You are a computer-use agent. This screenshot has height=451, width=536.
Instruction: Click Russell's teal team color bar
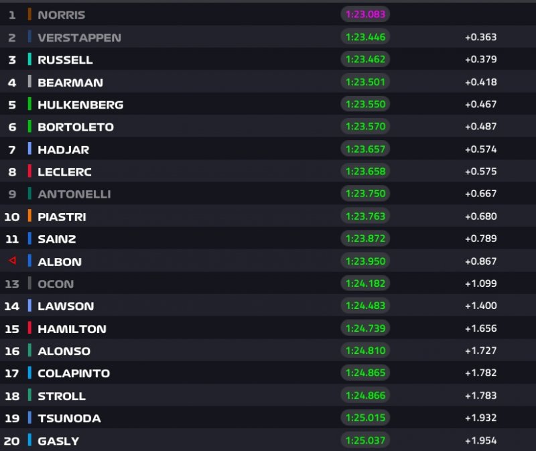30,59
